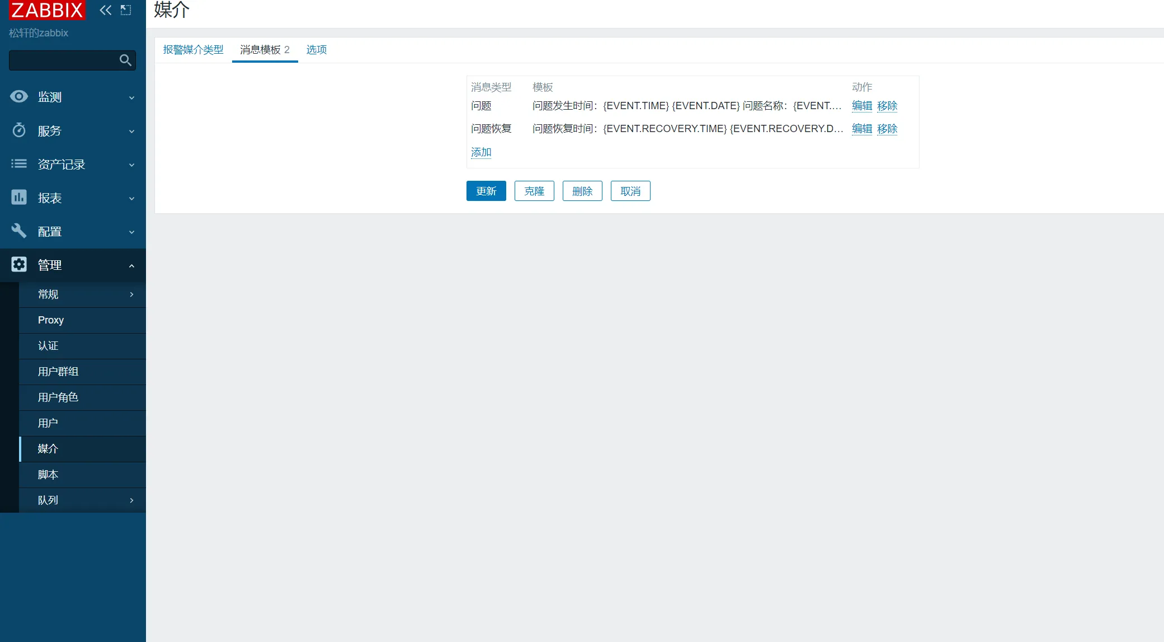Screen dimensions: 1164x642
Task: Focus the sidebar search input field
Action: click(x=62, y=60)
